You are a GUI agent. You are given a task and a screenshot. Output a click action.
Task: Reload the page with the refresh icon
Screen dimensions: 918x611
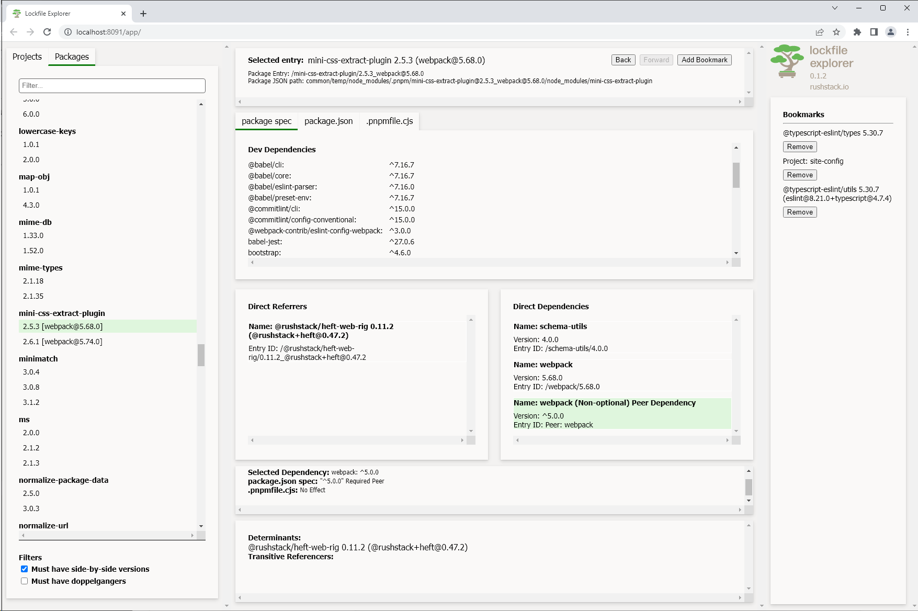click(x=47, y=32)
